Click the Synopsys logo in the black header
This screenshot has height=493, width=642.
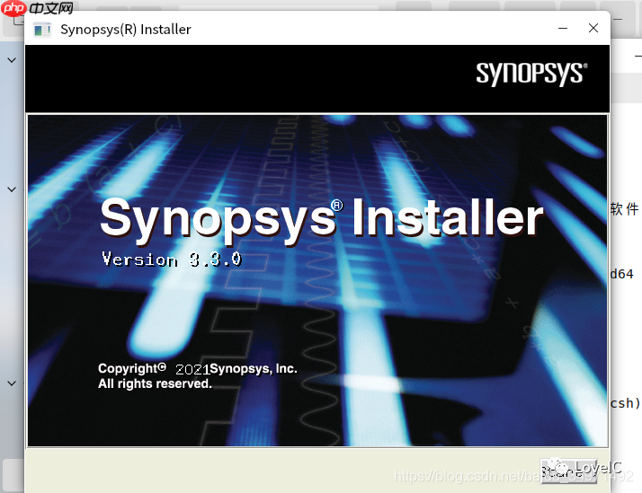pyautogui.click(x=531, y=74)
